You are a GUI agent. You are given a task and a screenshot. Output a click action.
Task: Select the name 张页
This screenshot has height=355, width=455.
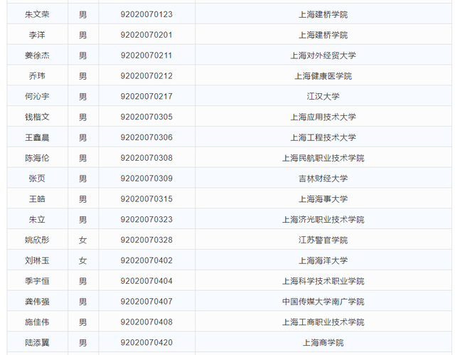(37, 179)
